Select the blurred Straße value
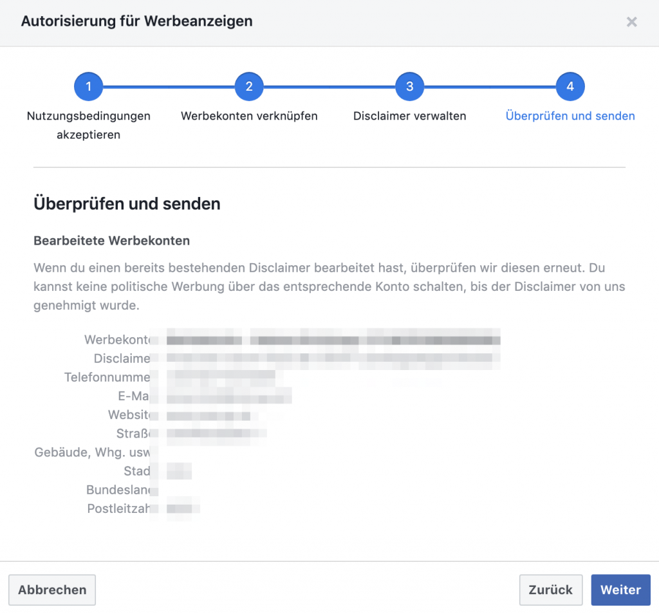The height and width of the screenshot is (614, 659). click(x=216, y=434)
